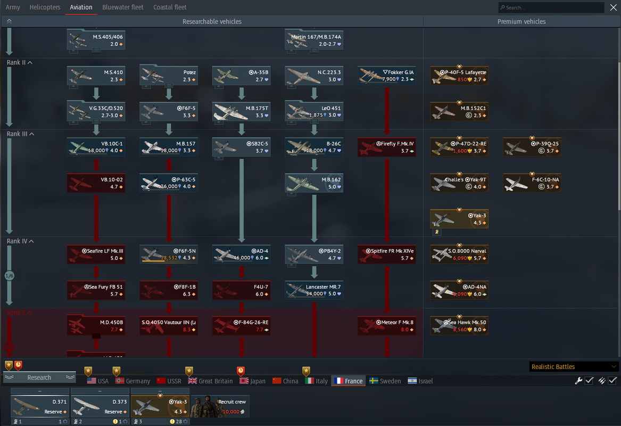
Task: Open the Realistic Battles mode dropdown
Action: 574,366
